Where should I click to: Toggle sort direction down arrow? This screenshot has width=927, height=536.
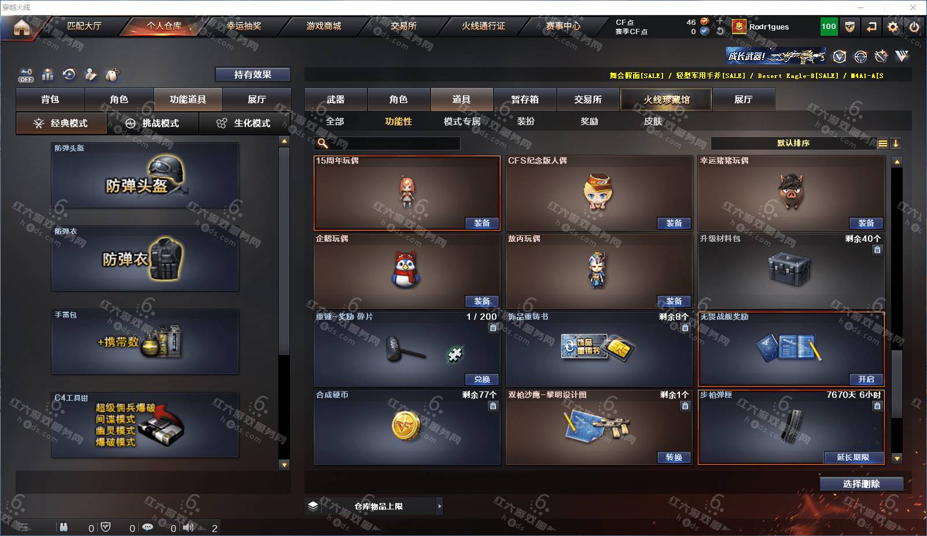(895, 143)
